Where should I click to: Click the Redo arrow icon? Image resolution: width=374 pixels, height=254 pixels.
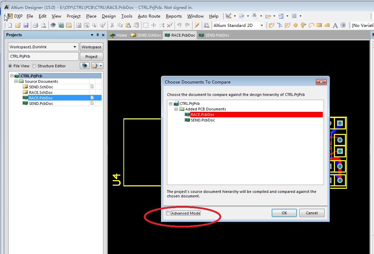(x=187, y=25)
